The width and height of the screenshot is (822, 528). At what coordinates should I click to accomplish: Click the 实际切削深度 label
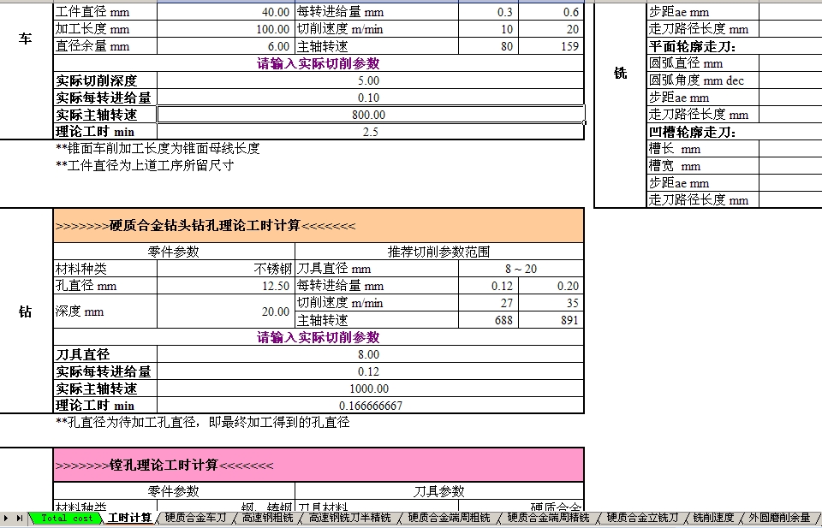(104, 80)
